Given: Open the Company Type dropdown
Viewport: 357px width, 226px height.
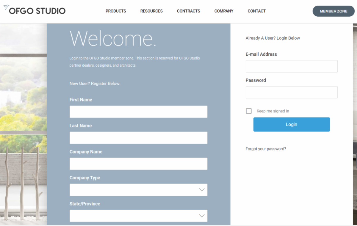Looking at the screenshot, I should 138,190.
